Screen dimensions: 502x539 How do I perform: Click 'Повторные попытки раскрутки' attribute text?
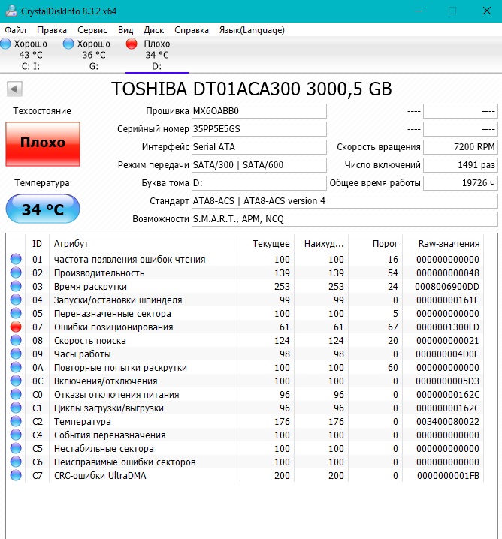[x=120, y=368]
